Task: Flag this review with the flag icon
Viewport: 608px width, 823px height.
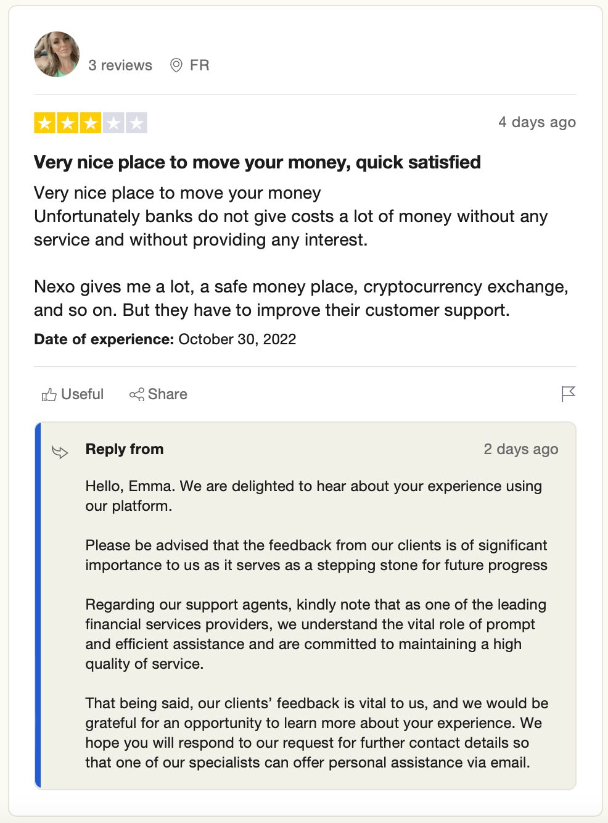Action: [568, 394]
